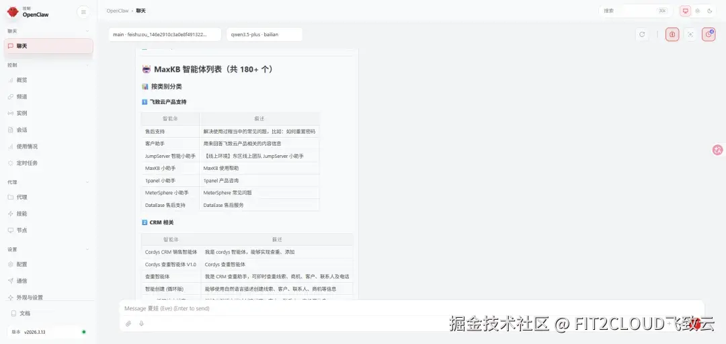
Task: Select the DataEase 售后支持 cell
Action: coord(170,205)
